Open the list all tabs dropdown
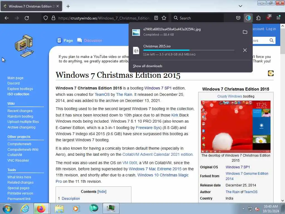 [x=240, y=6]
